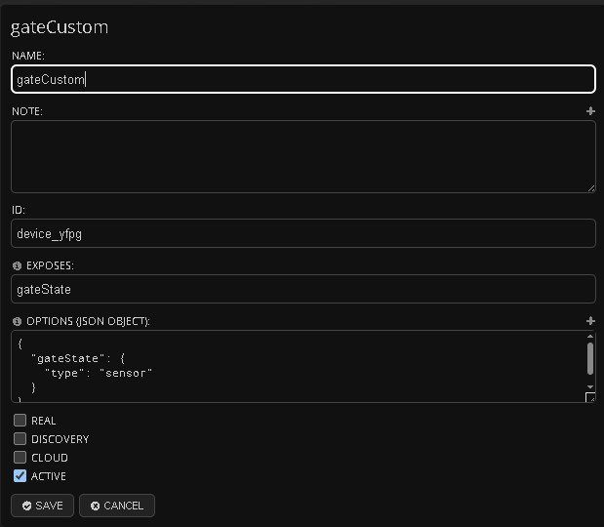The height and width of the screenshot is (527, 604).
Task: Uncheck the ACTIVE checkbox
Action: coord(20,476)
